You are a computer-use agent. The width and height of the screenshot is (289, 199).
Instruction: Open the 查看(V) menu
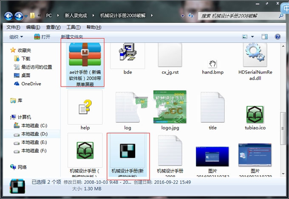coord(53,27)
